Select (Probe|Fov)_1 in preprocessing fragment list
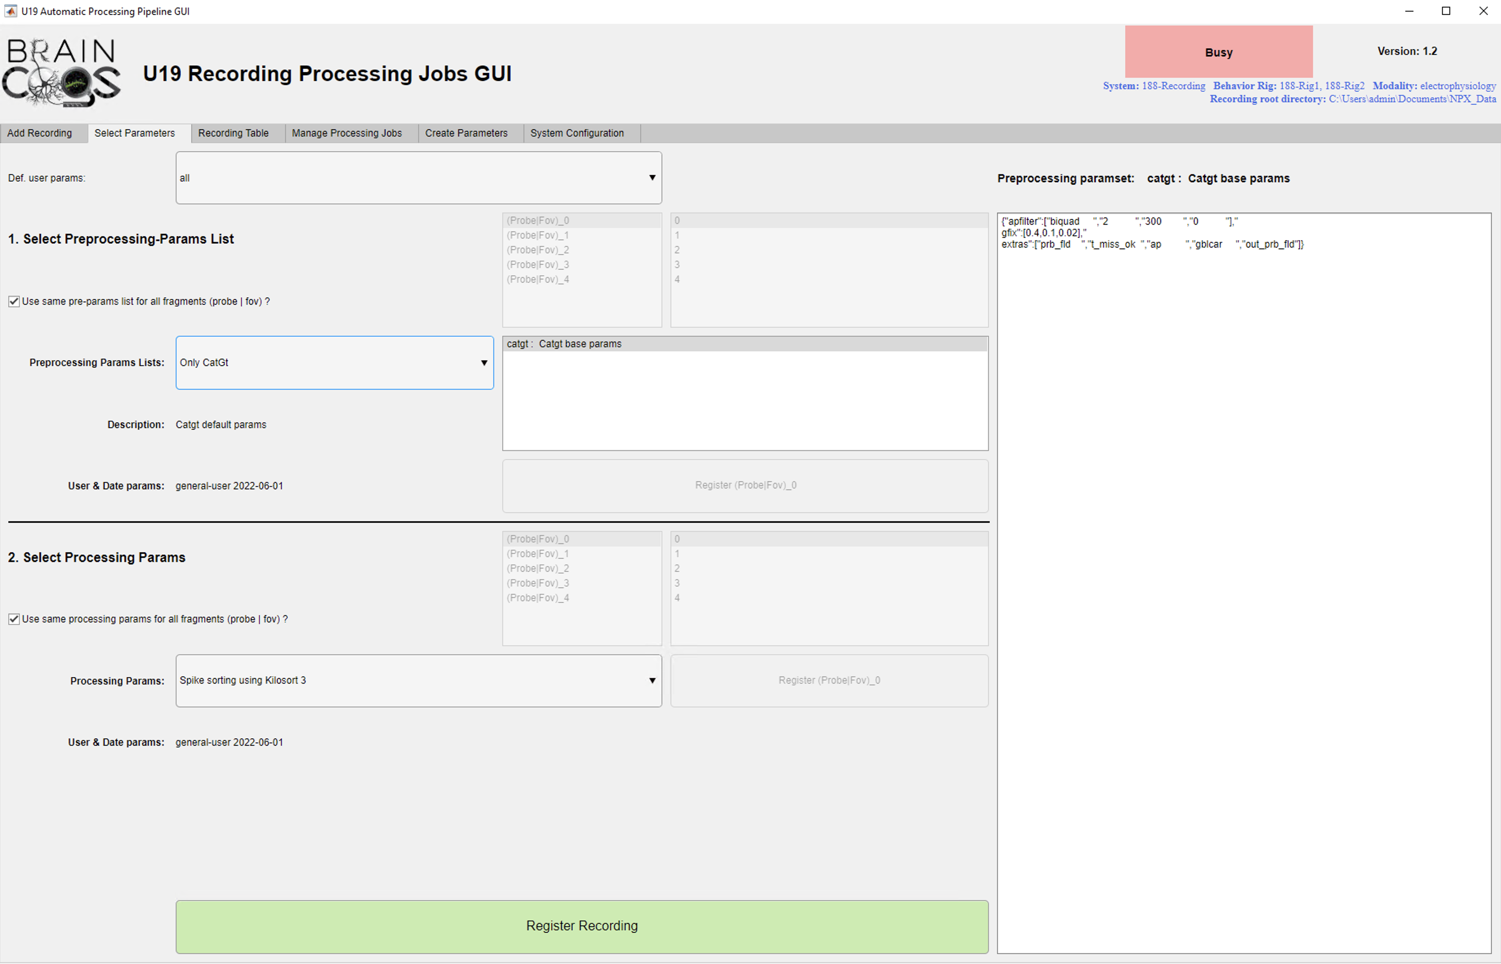The image size is (1501, 964). click(582, 235)
